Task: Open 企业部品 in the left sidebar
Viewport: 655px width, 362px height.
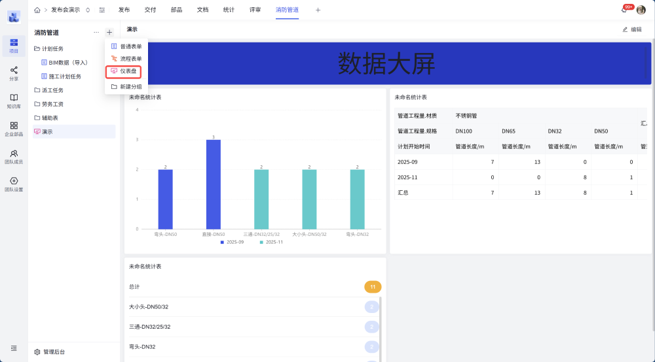Action: coord(14,129)
